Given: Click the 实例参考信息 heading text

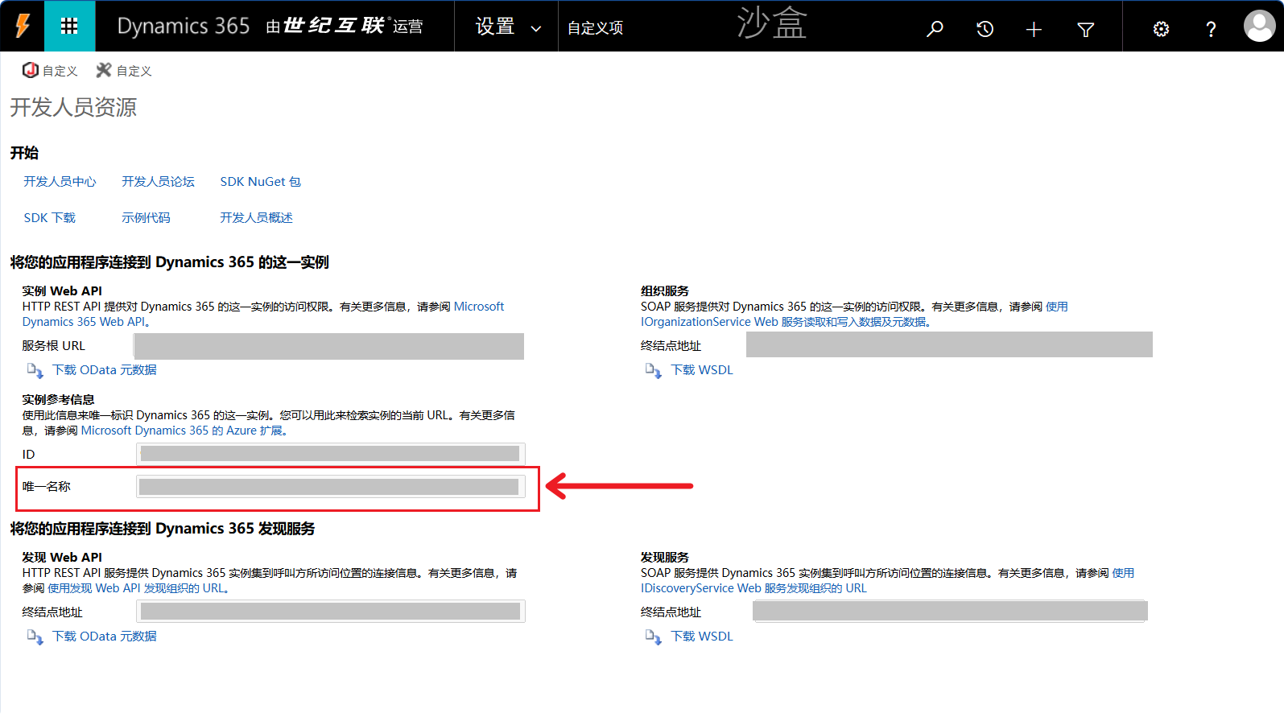Looking at the screenshot, I should (x=58, y=400).
